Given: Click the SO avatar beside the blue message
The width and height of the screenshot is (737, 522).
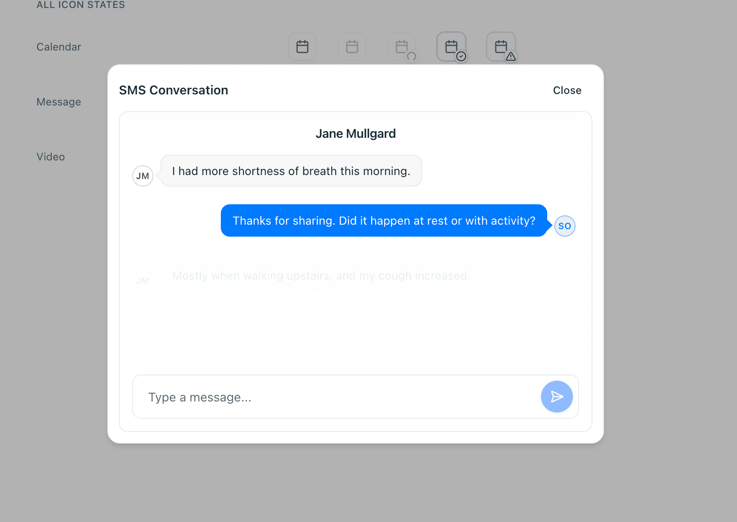Looking at the screenshot, I should (565, 226).
